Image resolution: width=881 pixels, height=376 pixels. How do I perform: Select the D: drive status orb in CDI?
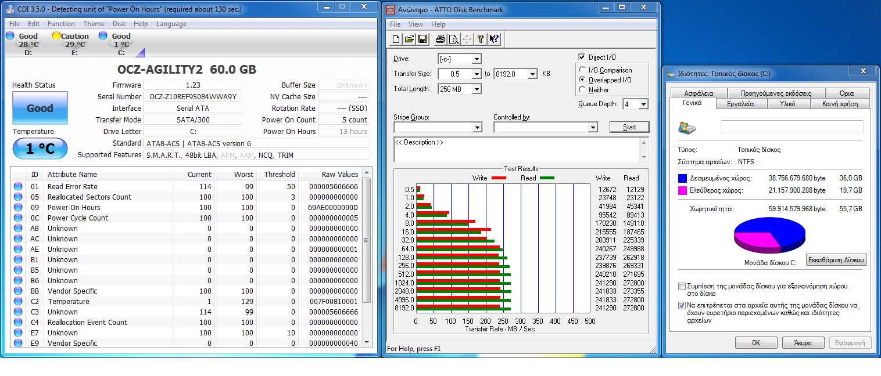point(10,36)
